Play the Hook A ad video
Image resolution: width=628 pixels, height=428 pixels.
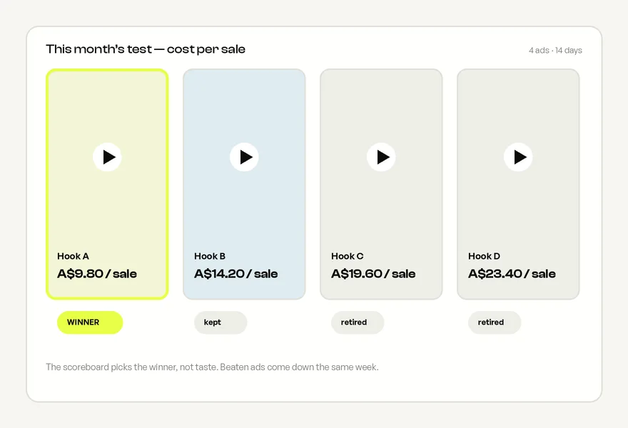tap(107, 157)
